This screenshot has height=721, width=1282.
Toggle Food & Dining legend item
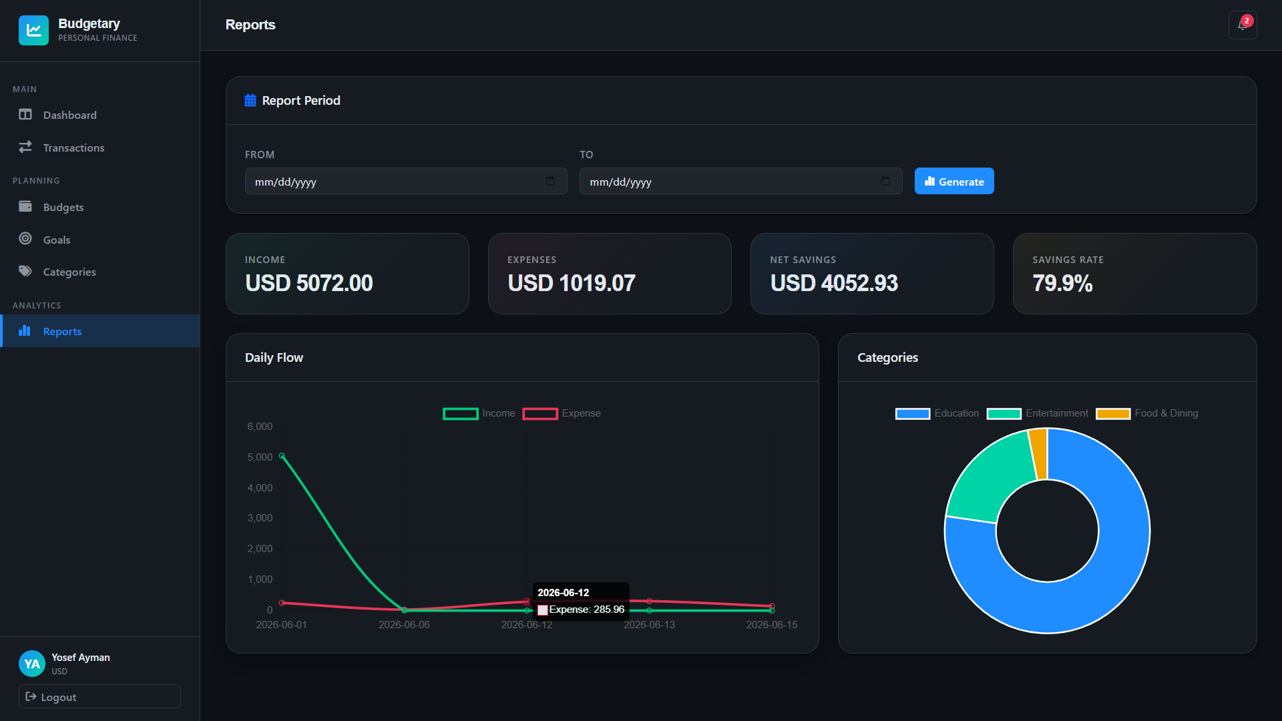[x=1146, y=413]
